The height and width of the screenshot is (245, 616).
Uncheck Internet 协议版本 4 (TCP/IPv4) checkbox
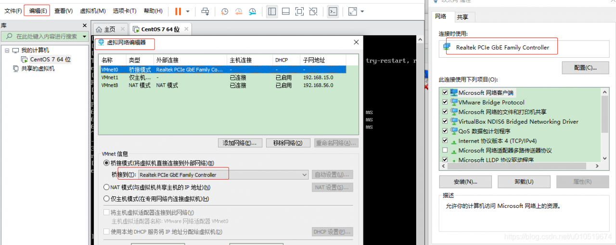(x=445, y=141)
